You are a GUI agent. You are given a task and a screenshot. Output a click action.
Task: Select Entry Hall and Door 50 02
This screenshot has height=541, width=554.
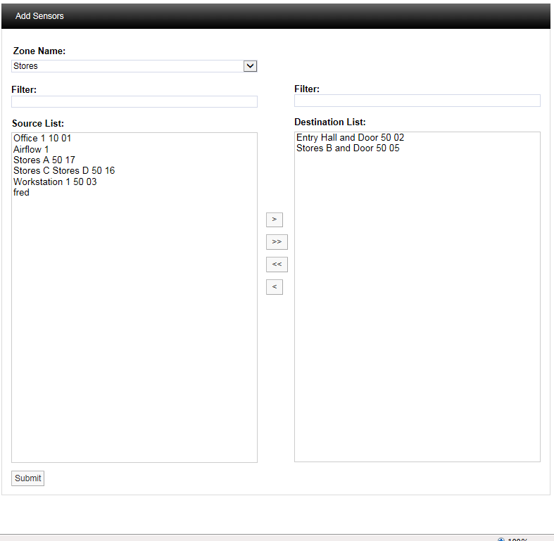point(350,138)
